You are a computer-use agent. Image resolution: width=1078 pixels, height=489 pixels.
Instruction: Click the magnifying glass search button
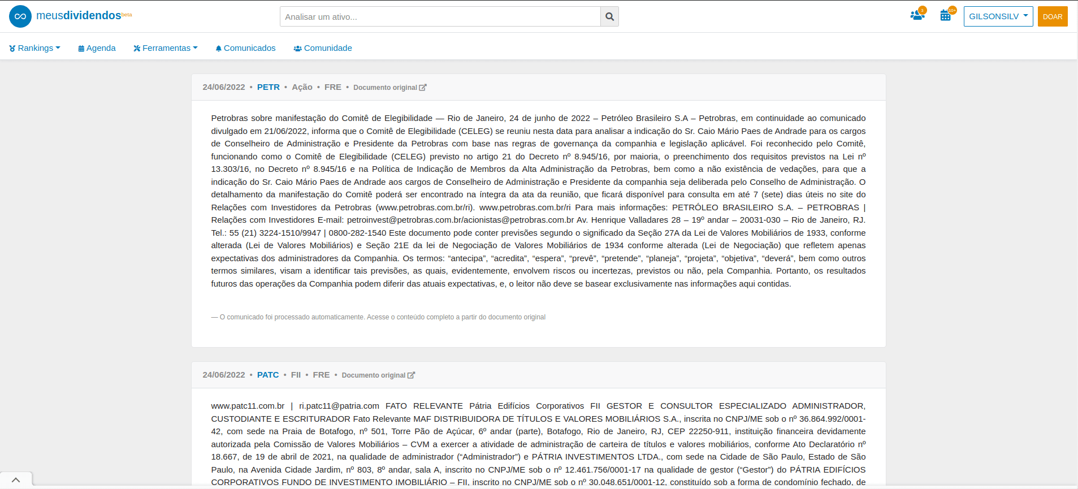point(609,17)
